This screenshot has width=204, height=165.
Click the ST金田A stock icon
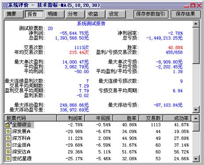click(x=8, y=145)
